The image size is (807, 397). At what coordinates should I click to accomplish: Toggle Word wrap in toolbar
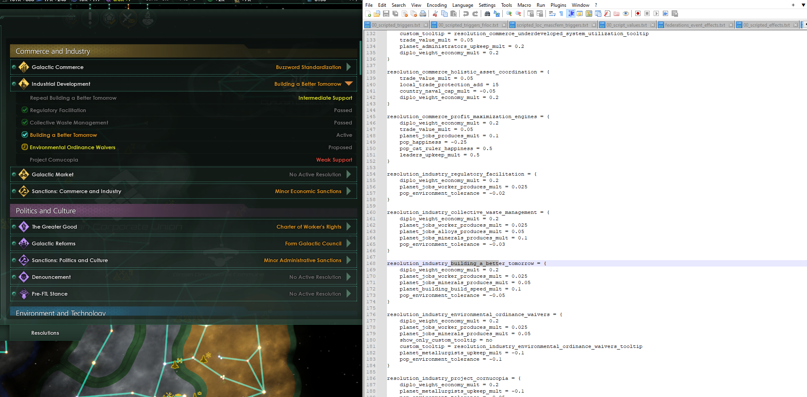click(x=551, y=14)
